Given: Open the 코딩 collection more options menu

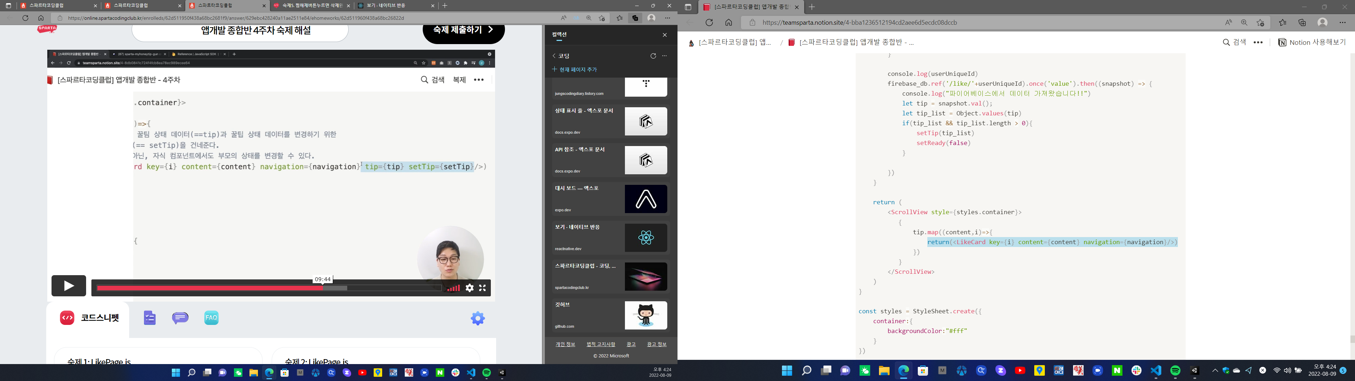Looking at the screenshot, I should click(664, 56).
